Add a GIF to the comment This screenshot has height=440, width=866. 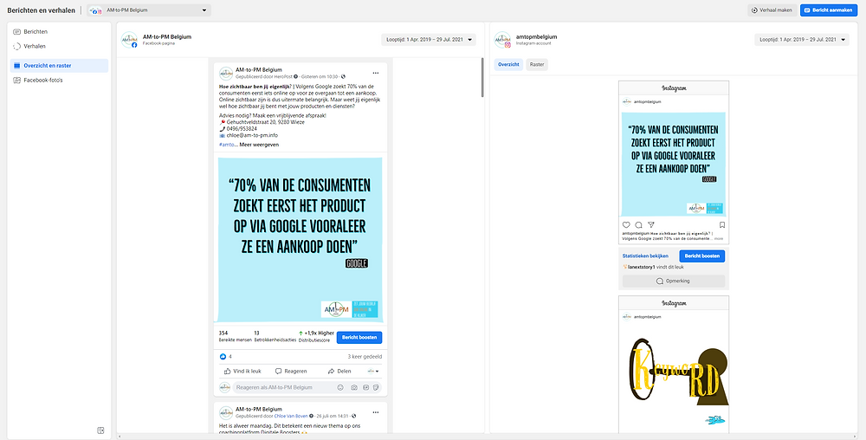pos(365,387)
